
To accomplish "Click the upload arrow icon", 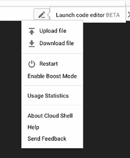I will [32, 31].
